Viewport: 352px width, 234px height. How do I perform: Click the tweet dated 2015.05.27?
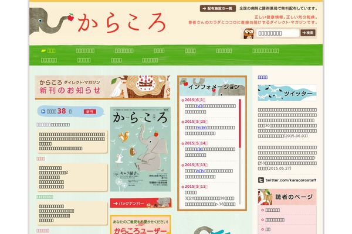287,158
